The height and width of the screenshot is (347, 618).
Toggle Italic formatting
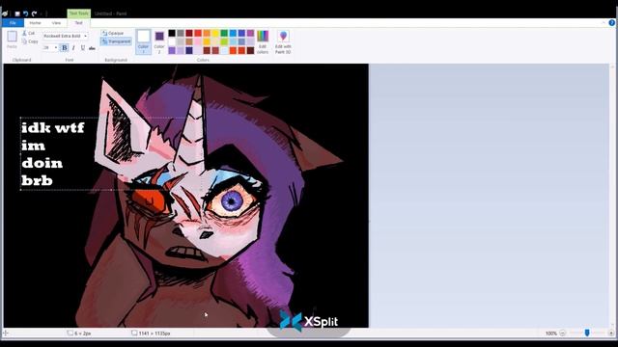click(73, 47)
